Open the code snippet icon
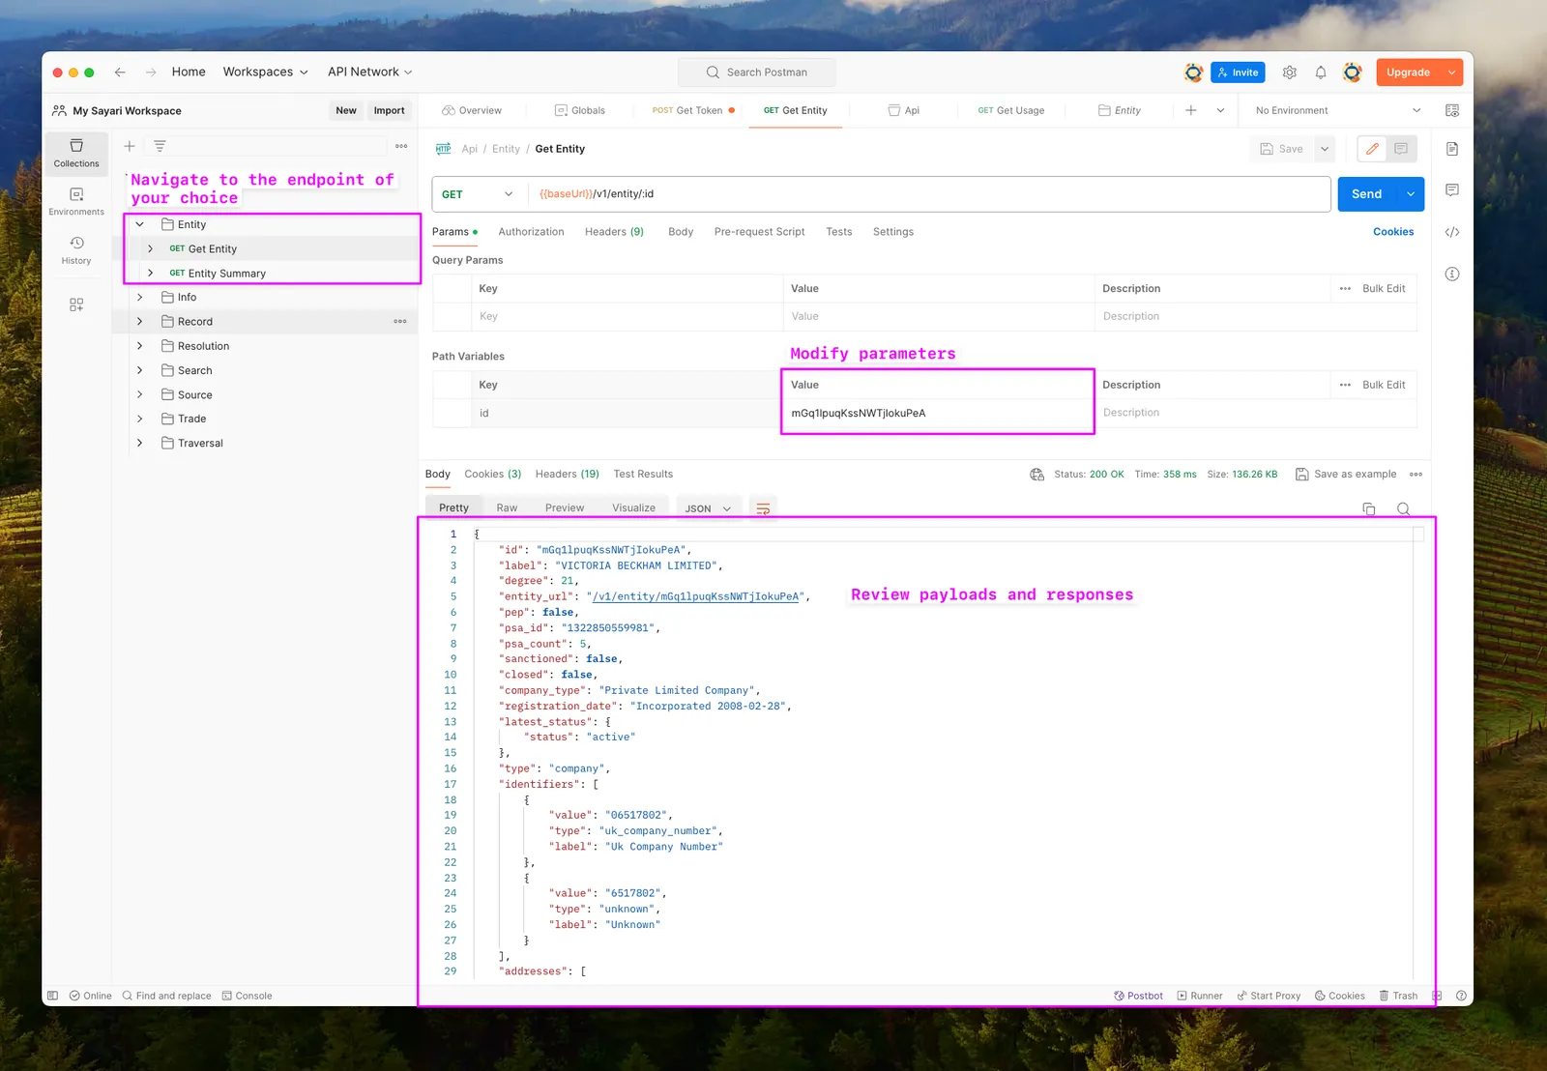 [x=1452, y=232]
